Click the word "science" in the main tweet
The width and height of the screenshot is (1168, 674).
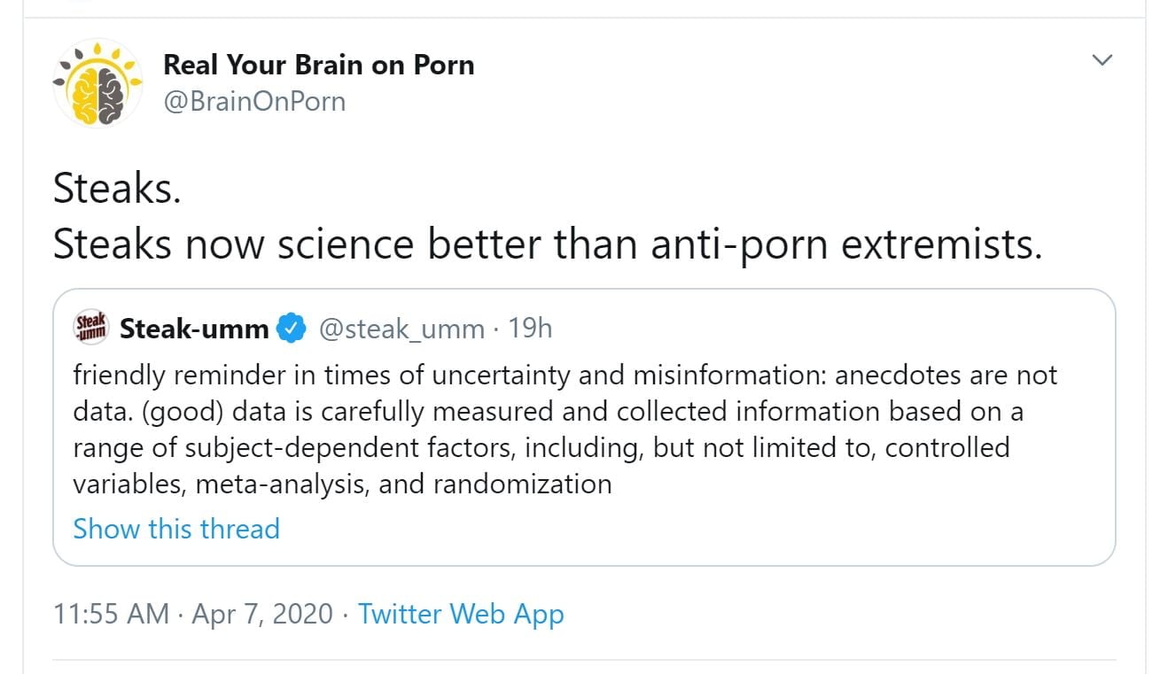pos(345,245)
